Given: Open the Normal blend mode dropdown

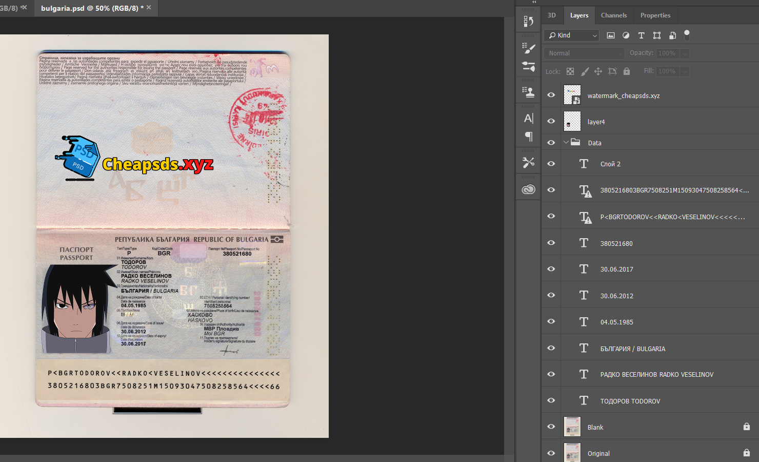Looking at the screenshot, I should tap(584, 53).
